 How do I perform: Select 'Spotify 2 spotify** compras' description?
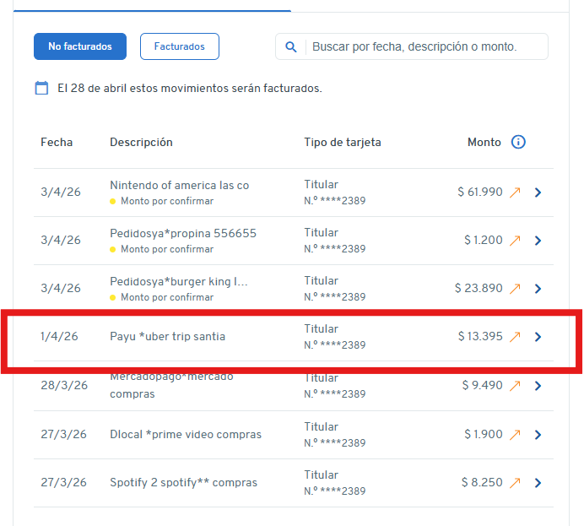click(183, 482)
